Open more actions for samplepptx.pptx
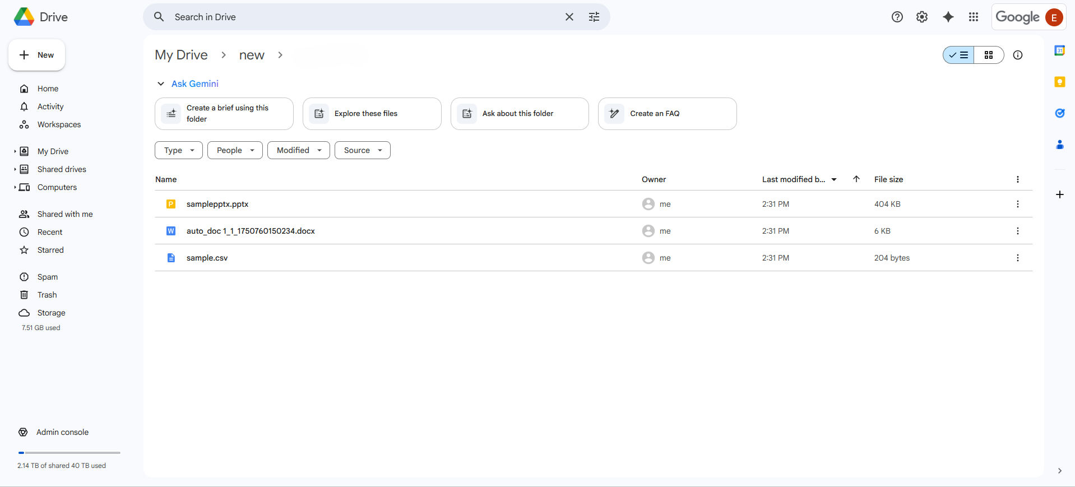1075x487 pixels. 1018,204
